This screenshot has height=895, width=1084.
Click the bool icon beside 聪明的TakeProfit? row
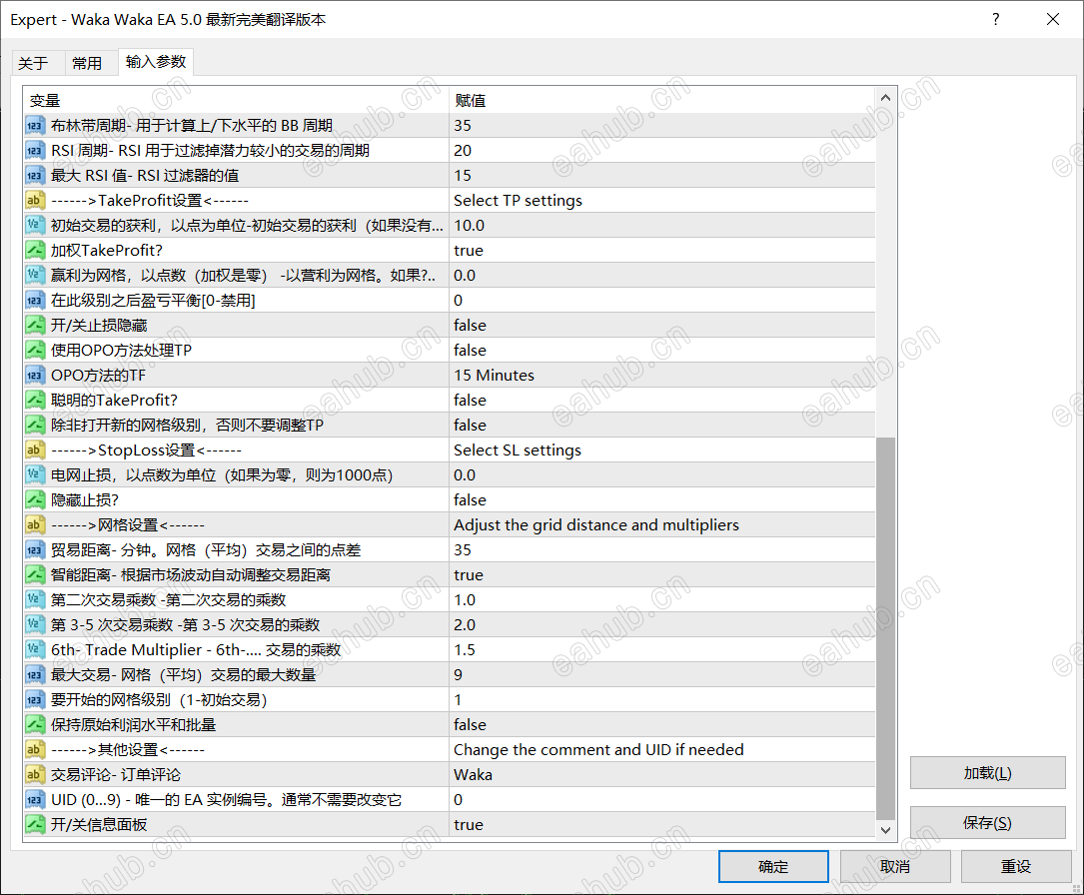coord(35,401)
